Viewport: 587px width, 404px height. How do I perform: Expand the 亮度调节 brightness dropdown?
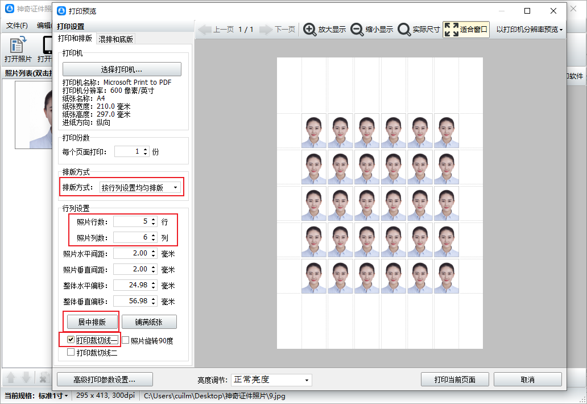click(x=271, y=380)
